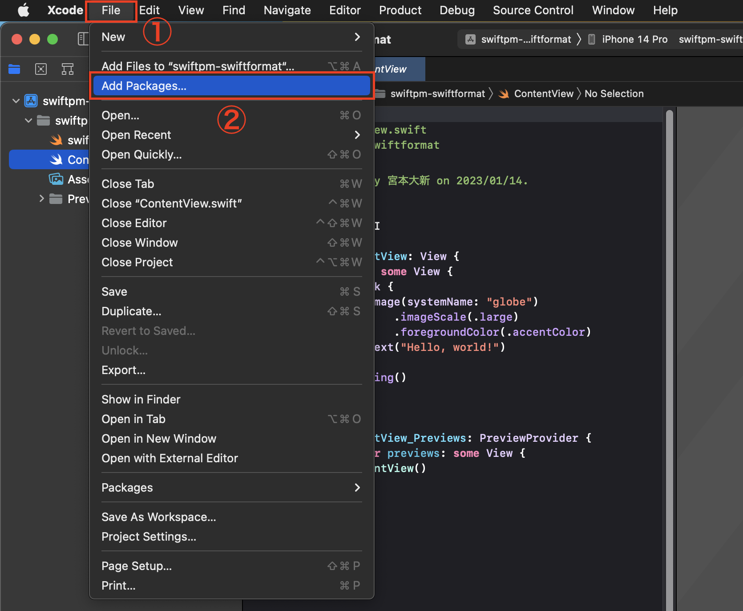
Task: Choose Project Settings…
Action: point(231,537)
